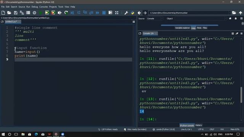The width and height of the screenshot is (244, 137).
Task: Expand working directory path dropdown
Action: 230,13
